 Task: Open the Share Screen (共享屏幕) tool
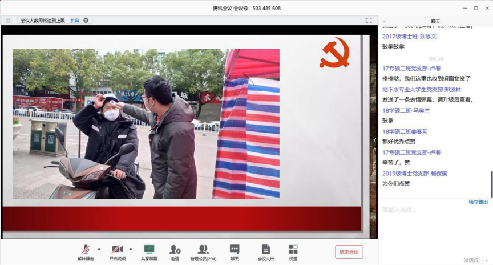coord(149,252)
